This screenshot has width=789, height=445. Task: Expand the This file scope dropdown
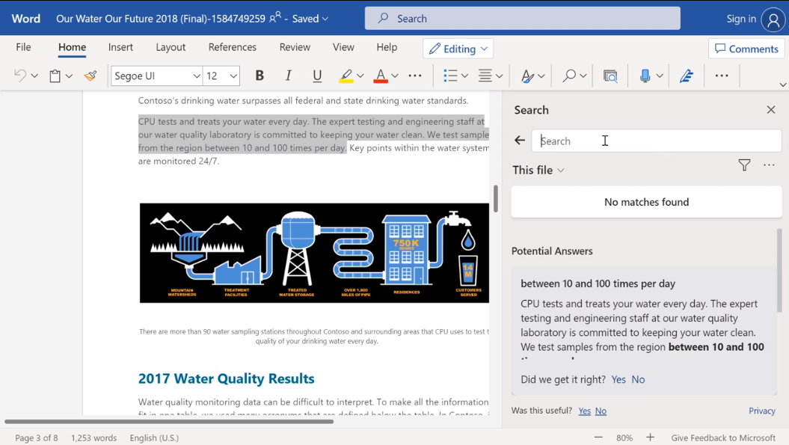[x=538, y=170]
